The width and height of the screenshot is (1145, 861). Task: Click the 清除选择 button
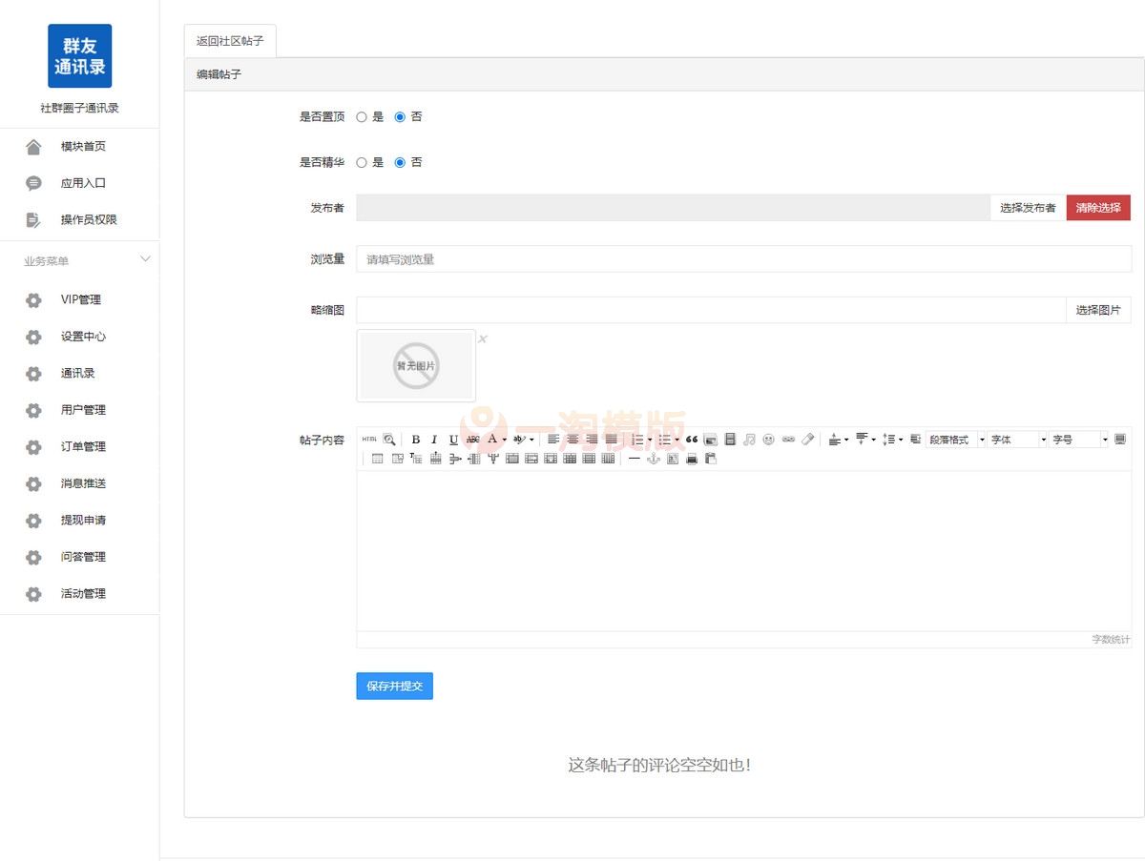tap(1098, 207)
